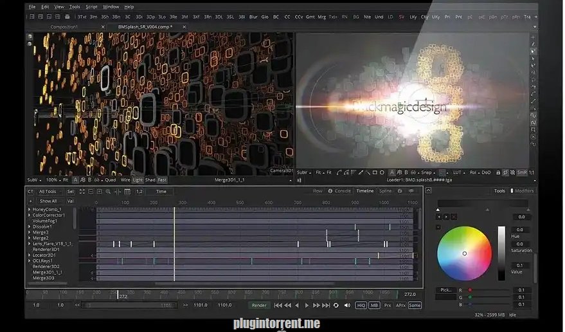Screen dimensions: 565x332
Task: Click the Render button
Action: coord(259,305)
